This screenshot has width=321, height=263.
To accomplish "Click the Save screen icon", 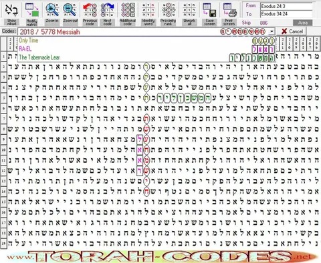I will tap(209, 10).
